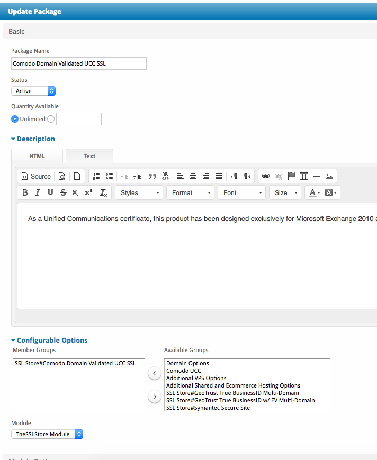Collapse the Configurable Options section

coord(49,341)
